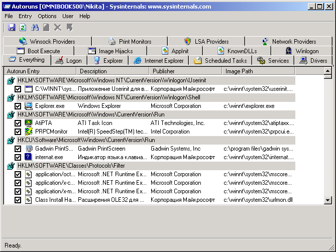Viewport: 336px width, 252px height.
Task: Switch to the Print Monitors tab
Action: point(130,41)
